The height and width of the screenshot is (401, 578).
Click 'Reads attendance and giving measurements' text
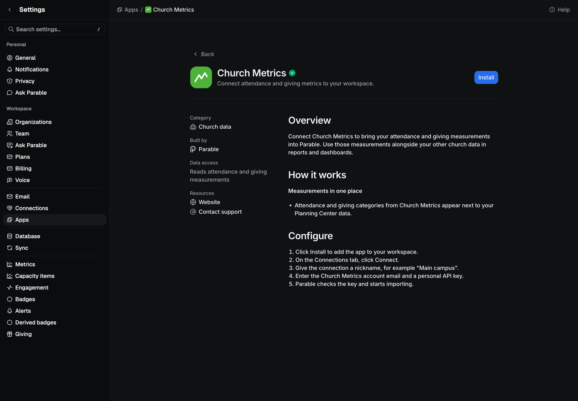pos(228,176)
